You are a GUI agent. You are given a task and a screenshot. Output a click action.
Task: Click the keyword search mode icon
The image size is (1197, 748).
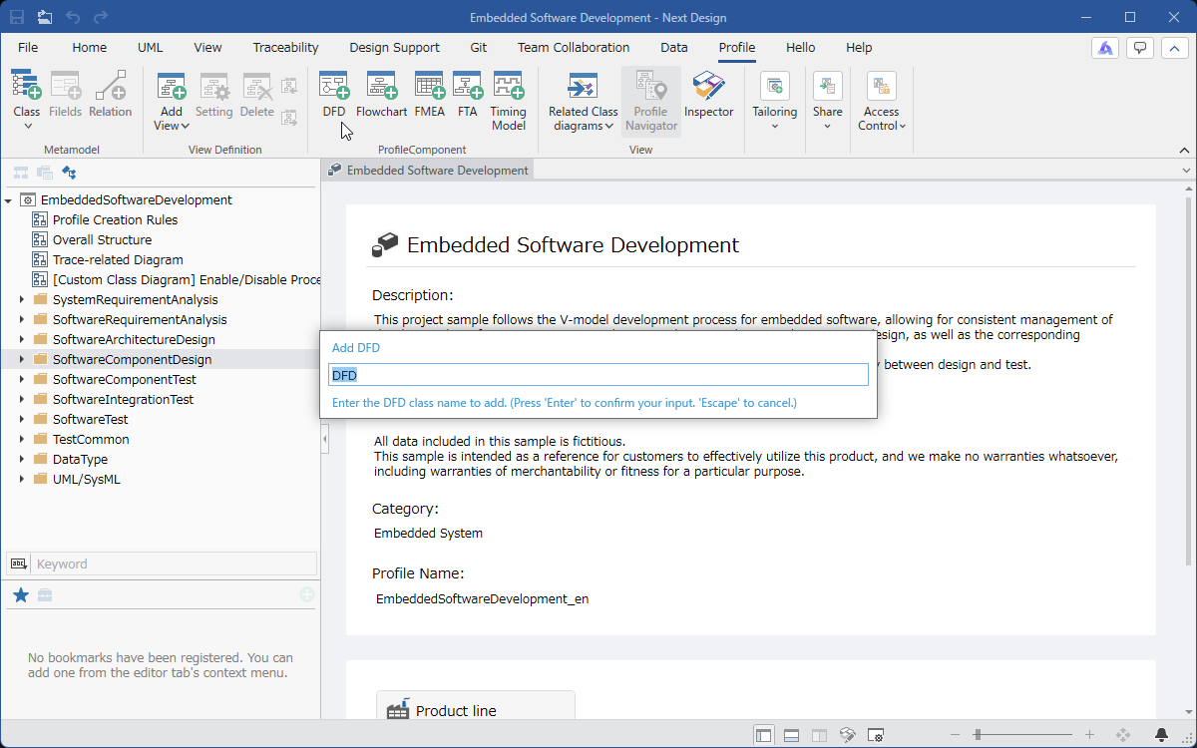point(18,563)
